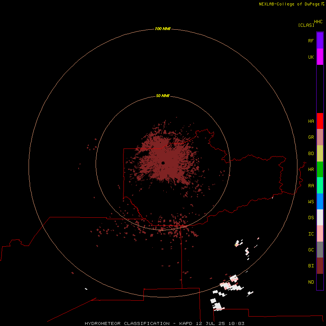
Task: Click the GC legend label
Action: pyautogui.click(x=311, y=250)
